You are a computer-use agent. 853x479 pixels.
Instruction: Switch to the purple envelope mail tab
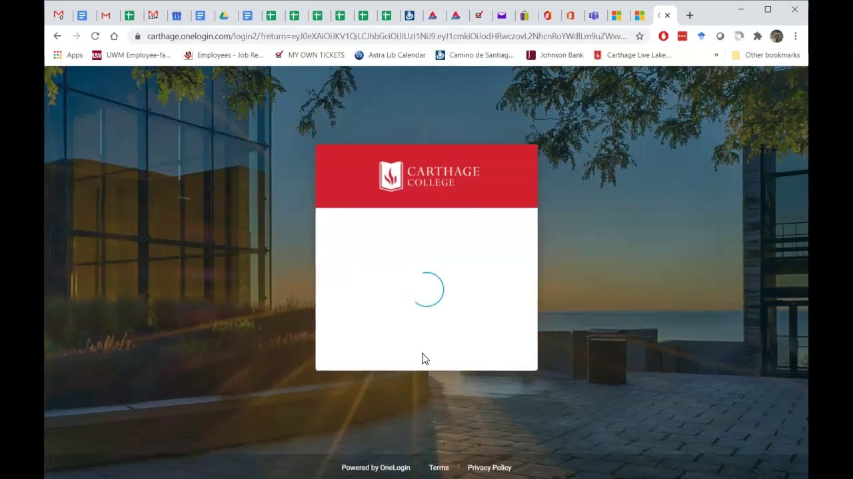point(502,15)
